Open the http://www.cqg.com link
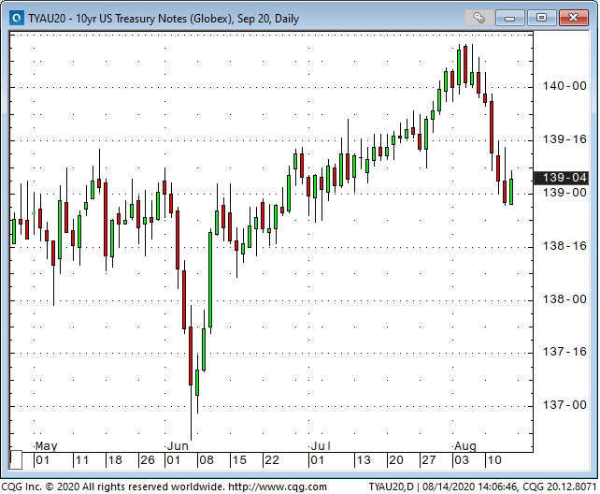Image resolution: width=600 pixels, height=494 pixels. (x=278, y=487)
